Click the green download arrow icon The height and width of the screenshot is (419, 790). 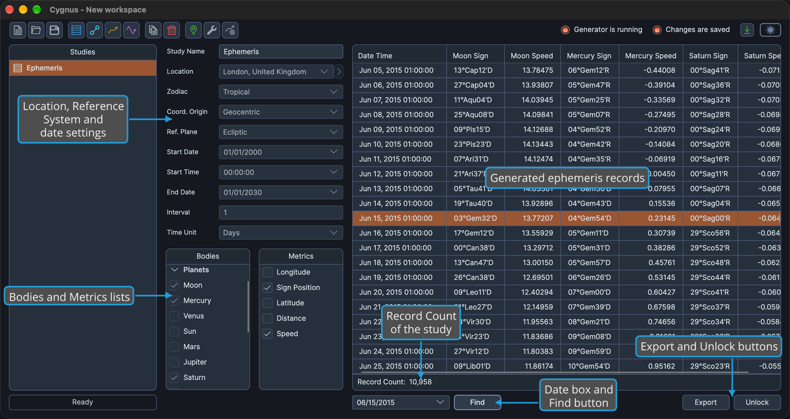point(747,30)
